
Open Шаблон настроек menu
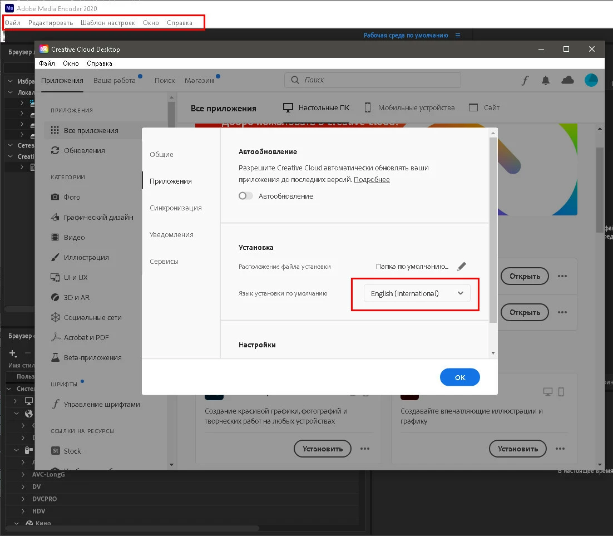tap(107, 23)
